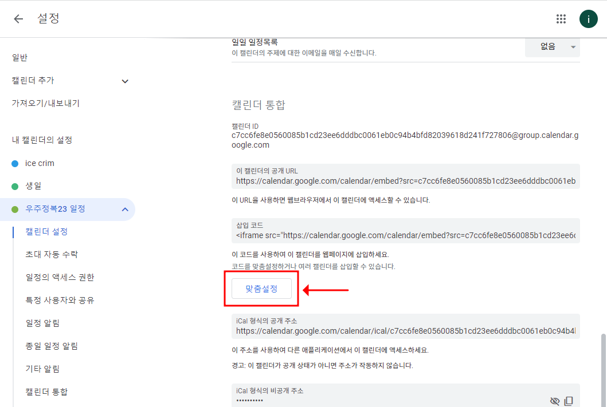Go to 가져오기/내보내기 in the sidebar
Viewport: 607px width, 407px height.
(x=46, y=104)
